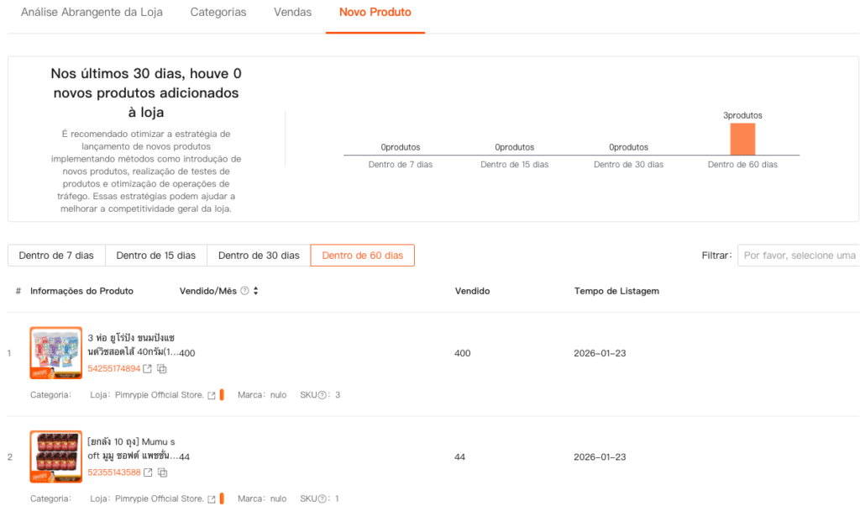Open the Mumu soft product thumbnail
Image resolution: width=860 pixels, height=512 pixels.
click(x=55, y=457)
